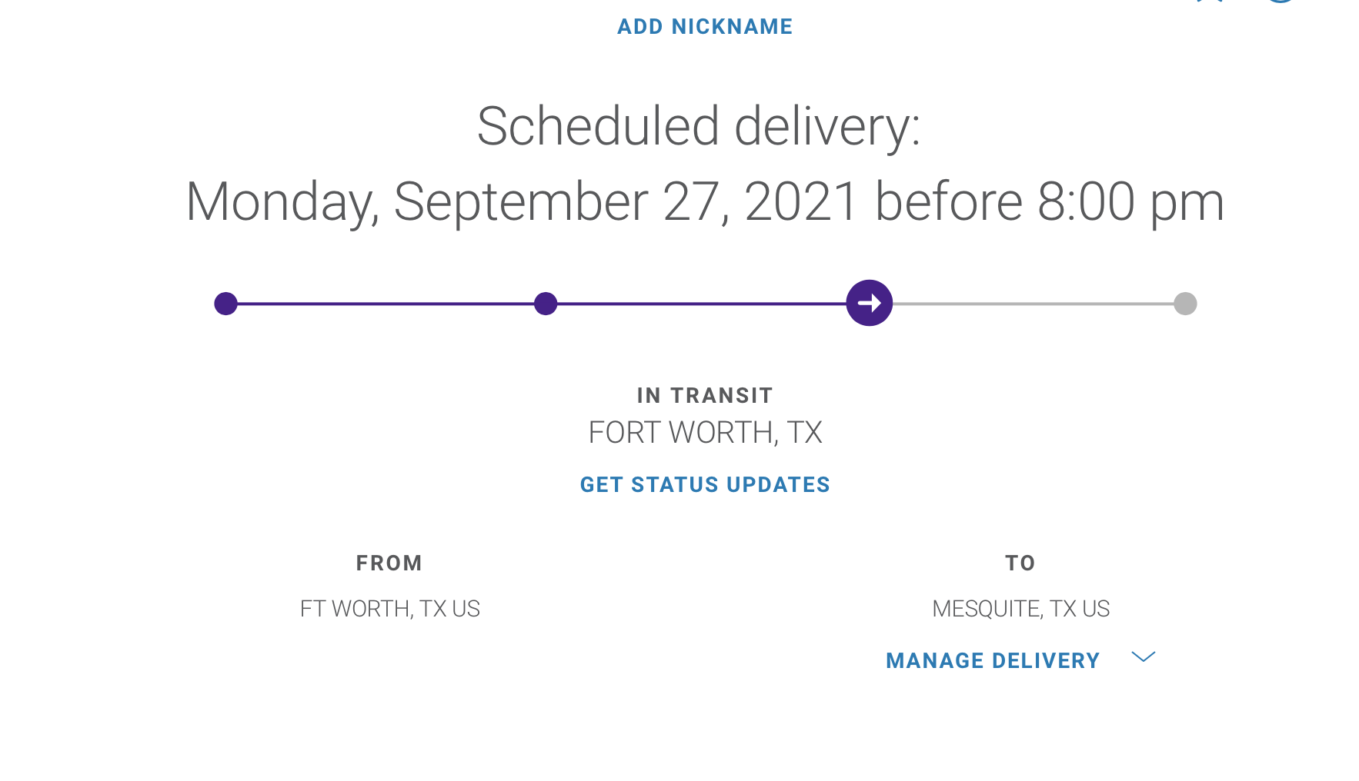Screen dimensions: 1359x781
Task: Click the ADD NICKNAME link
Action: [x=705, y=26]
